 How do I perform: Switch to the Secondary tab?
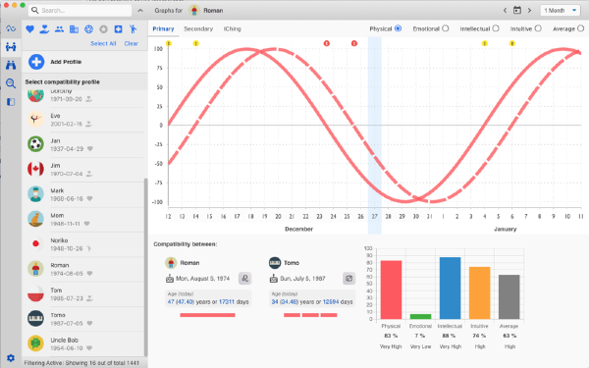pos(198,28)
